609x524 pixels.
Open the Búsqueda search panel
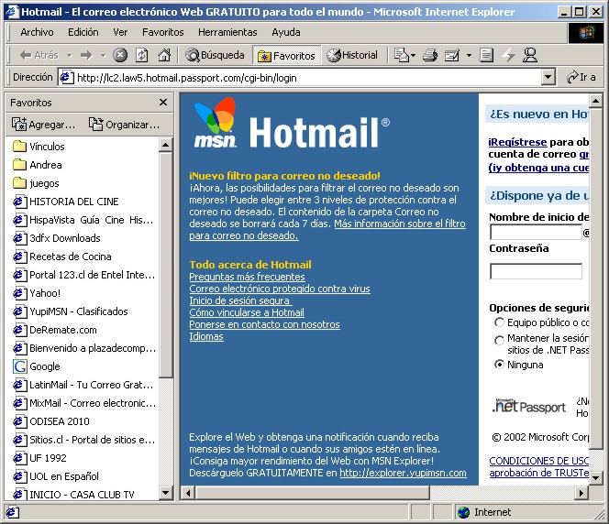[x=215, y=55]
